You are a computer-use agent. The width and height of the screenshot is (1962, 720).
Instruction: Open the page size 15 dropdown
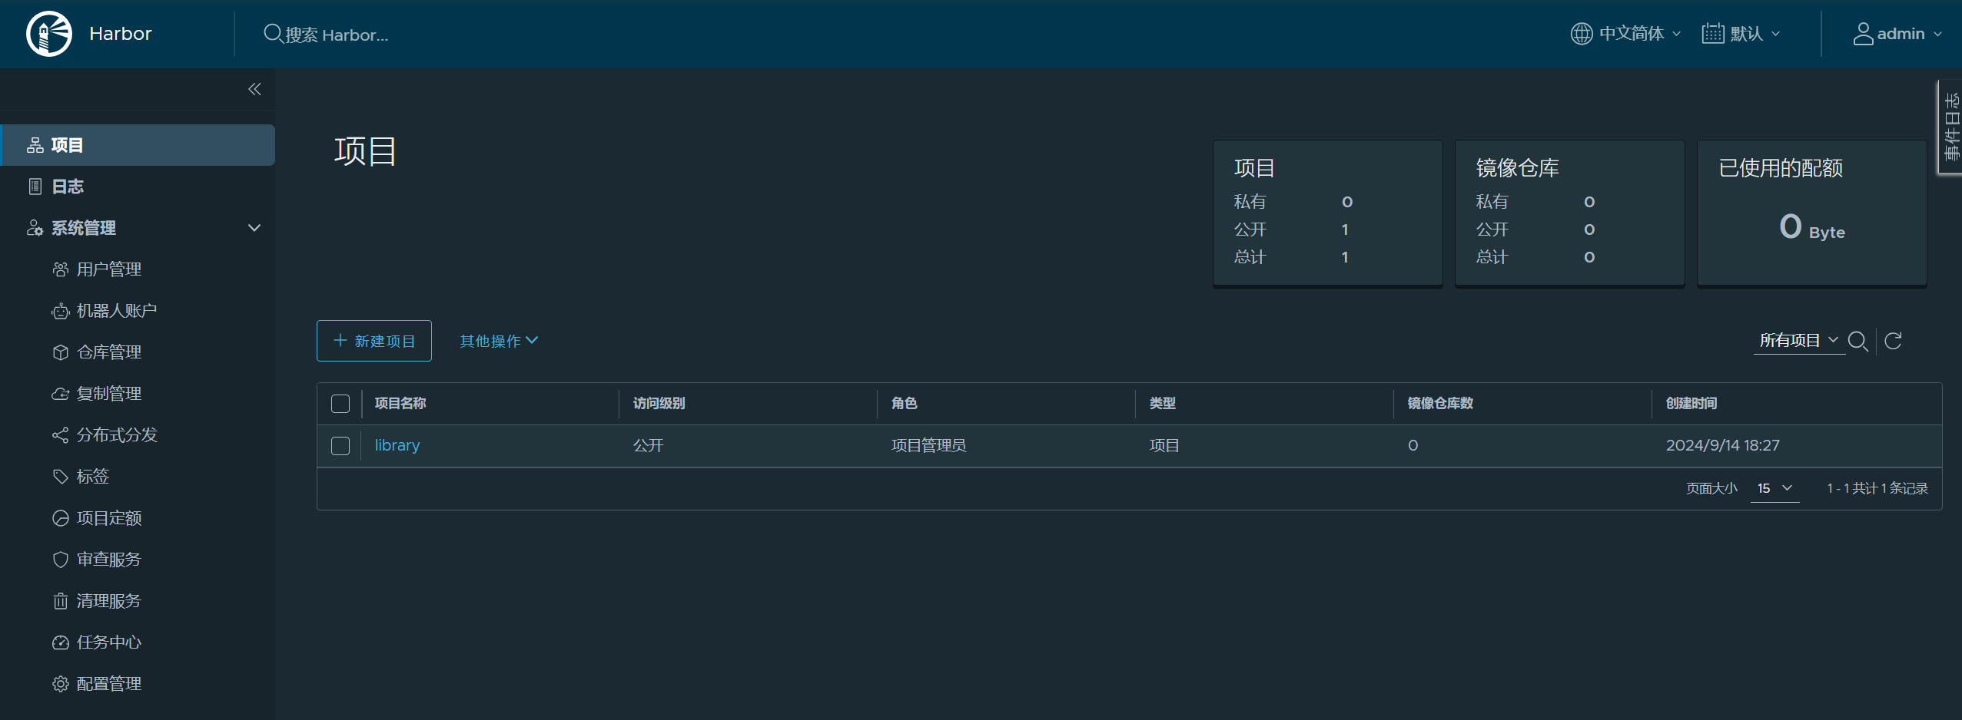[1774, 488]
